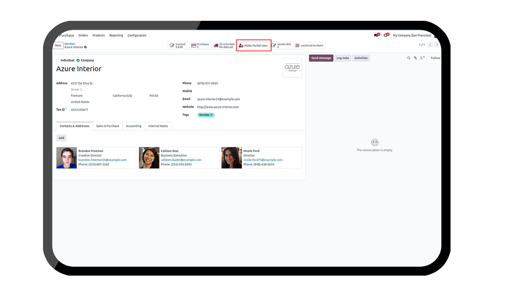Image resolution: width=511 pixels, height=296 pixels.
Task: Open Brandon Freeman contact card name
Action: click(x=91, y=151)
